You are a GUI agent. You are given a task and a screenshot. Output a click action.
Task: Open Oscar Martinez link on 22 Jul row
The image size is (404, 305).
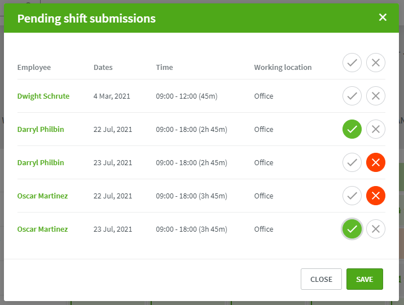point(42,196)
